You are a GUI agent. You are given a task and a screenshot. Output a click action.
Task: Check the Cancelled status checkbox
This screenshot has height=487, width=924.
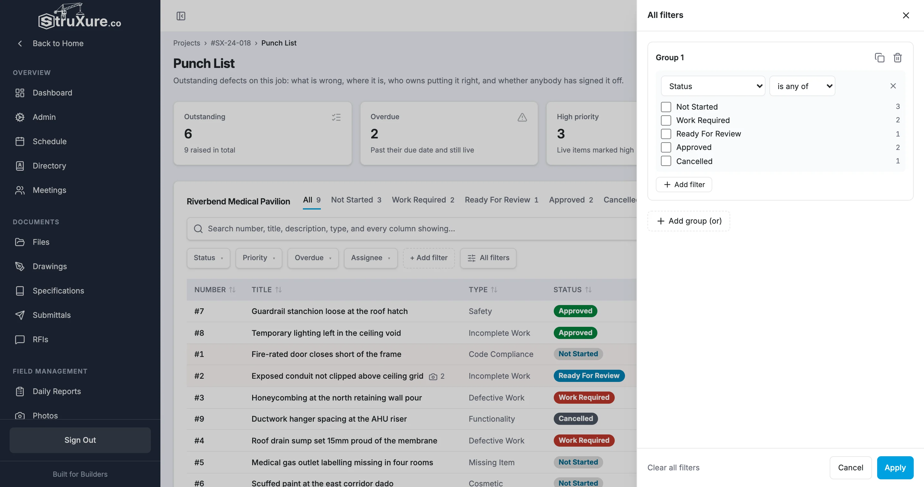pos(666,161)
